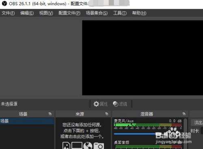Open the 帮助(H) menu
Viewport: 203px width, 149px height.
(x=139, y=13)
